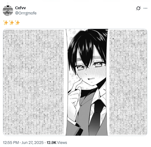This screenshot has height=147, width=151.
Task: Open the attached manga image
Action: pyautogui.click(x=75, y=82)
